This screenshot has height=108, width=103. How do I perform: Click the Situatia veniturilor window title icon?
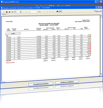2,8
